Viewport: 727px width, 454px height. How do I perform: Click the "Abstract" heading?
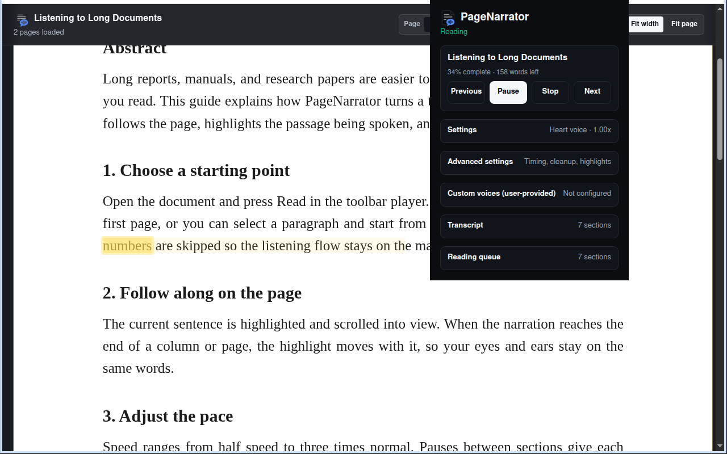(135, 49)
